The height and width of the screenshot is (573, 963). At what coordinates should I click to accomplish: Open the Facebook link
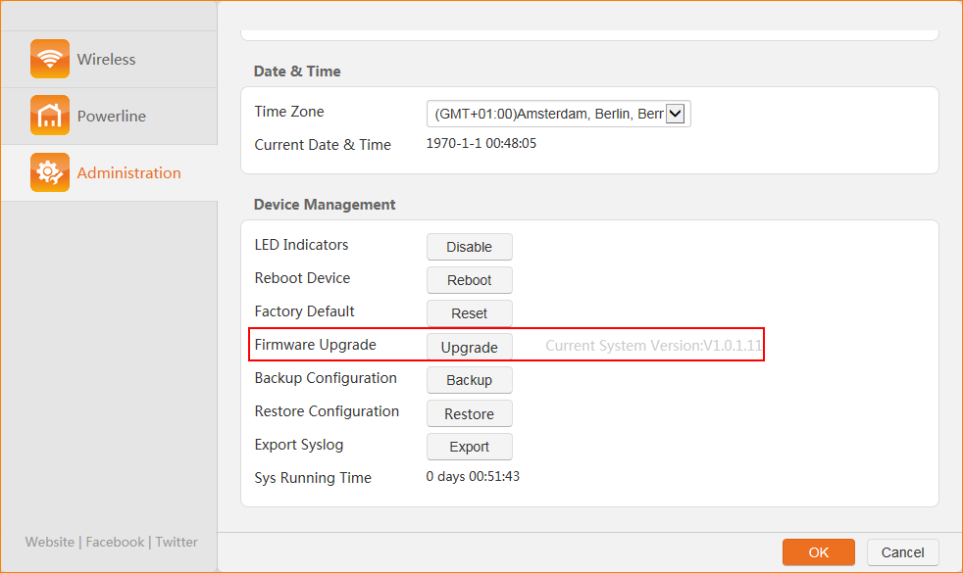pyautogui.click(x=115, y=542)
